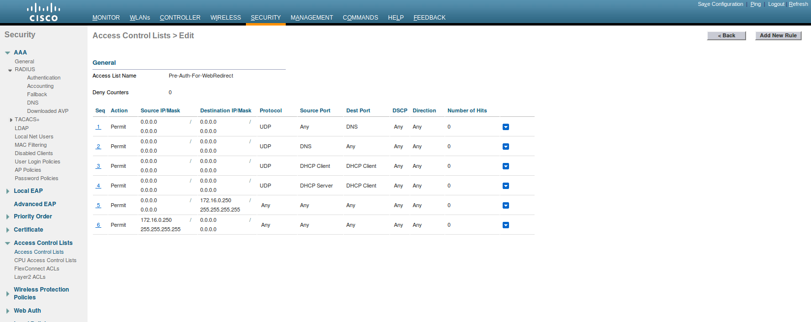
Task: Switch to the MONITOR tab
Action: coord(106,18)
